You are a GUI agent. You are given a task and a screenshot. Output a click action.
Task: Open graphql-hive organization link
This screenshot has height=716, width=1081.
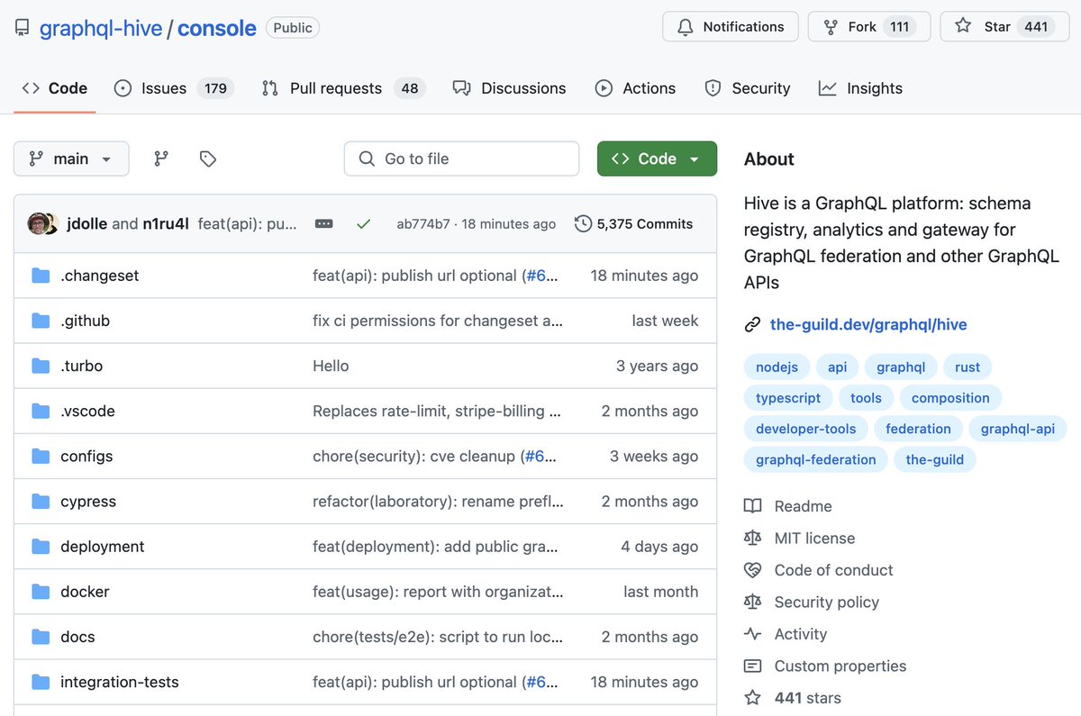pyautogui.click(x=101, y=28)
